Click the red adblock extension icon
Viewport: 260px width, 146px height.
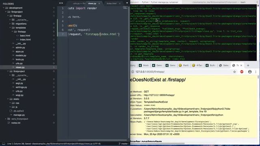click(x=242, y=72)
